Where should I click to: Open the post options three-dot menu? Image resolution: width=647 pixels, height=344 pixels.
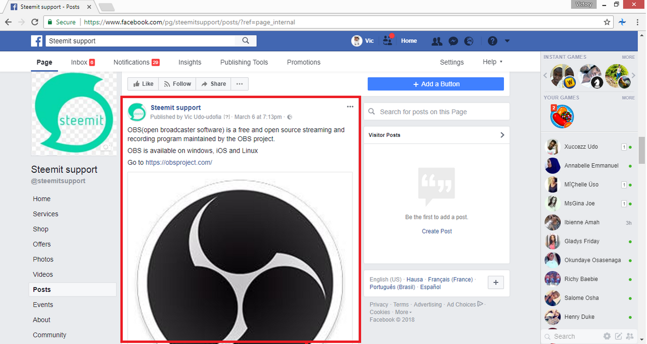pos(350,107)
